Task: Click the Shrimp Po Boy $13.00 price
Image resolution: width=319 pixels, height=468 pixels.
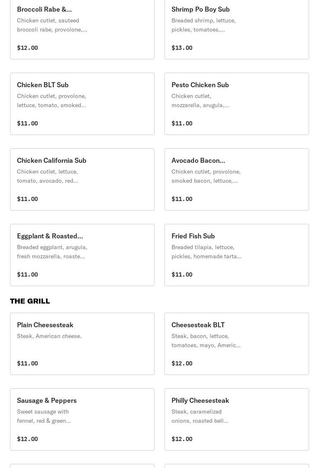Action: tap(182, 48)
